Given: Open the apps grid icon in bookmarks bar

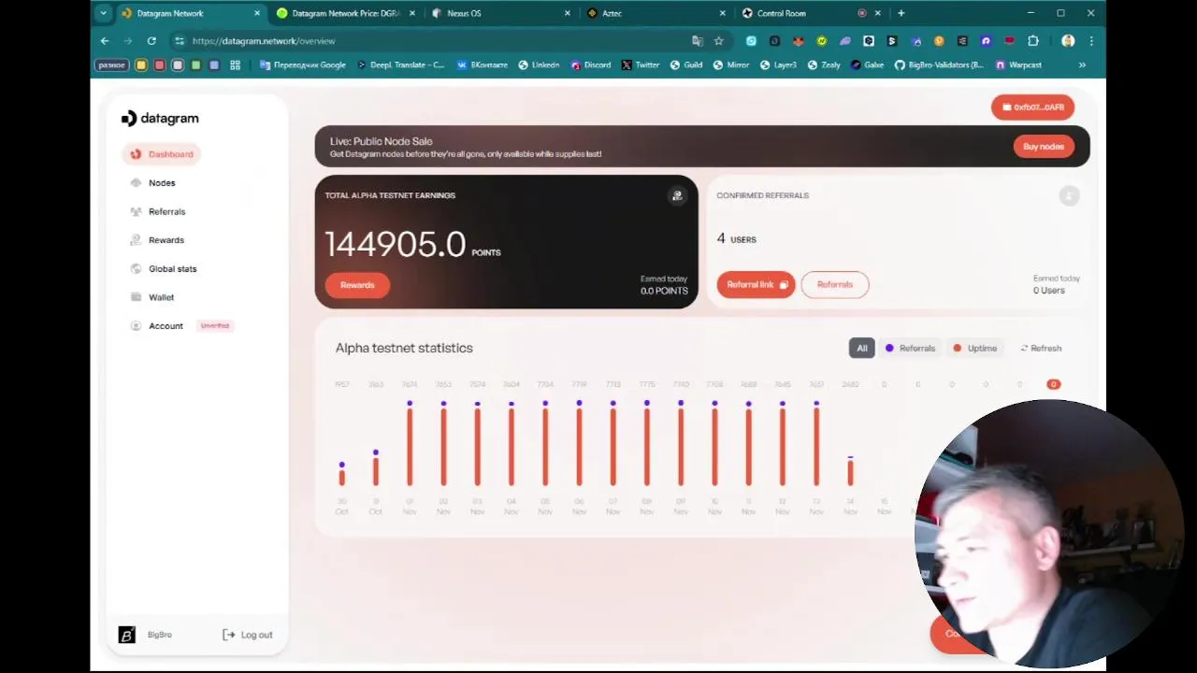Looking at the screenshot, I should 235,65.
